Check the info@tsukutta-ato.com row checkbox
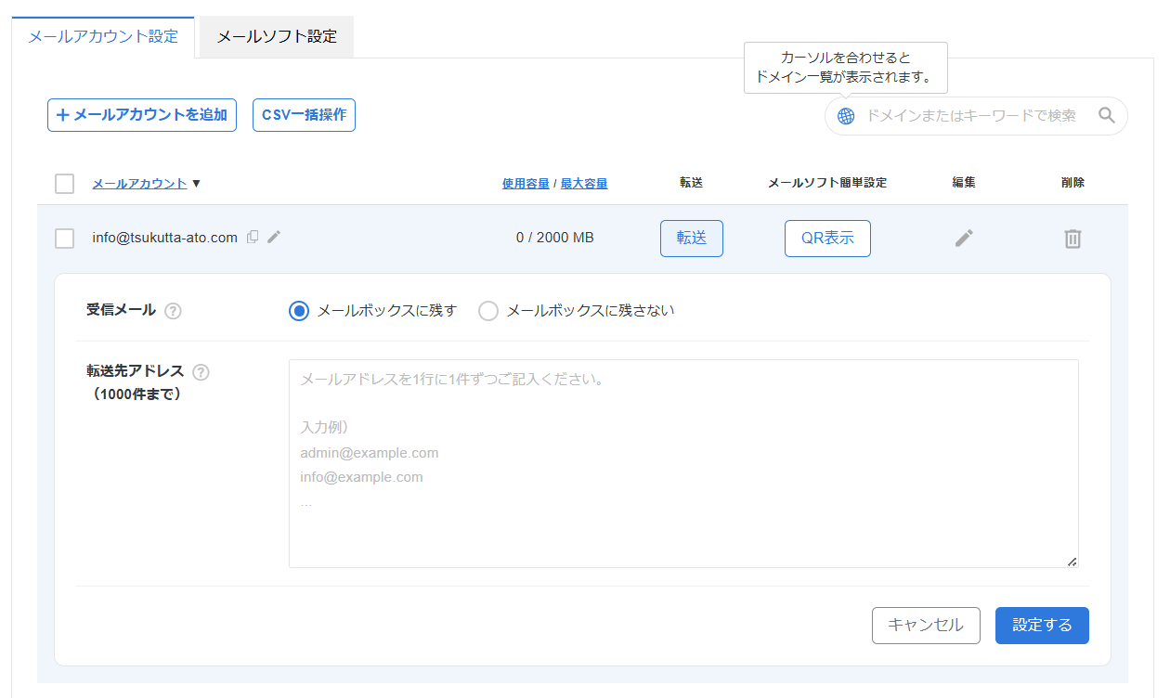This screenshot has width=1170, height=698. (x=64, y=239)
